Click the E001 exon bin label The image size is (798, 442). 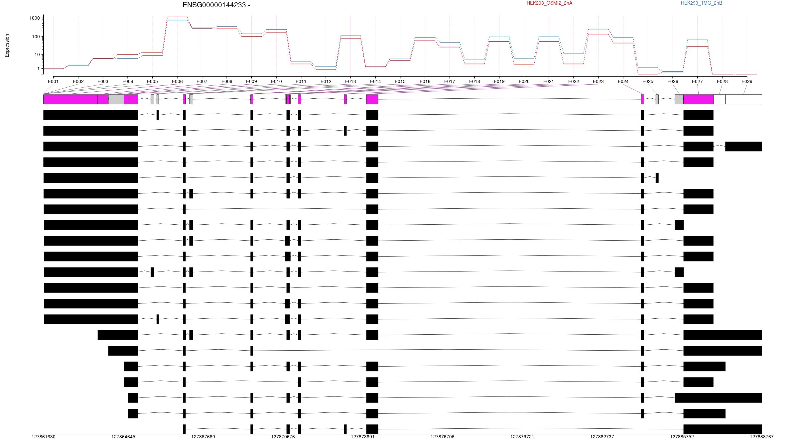pos(53,81)
